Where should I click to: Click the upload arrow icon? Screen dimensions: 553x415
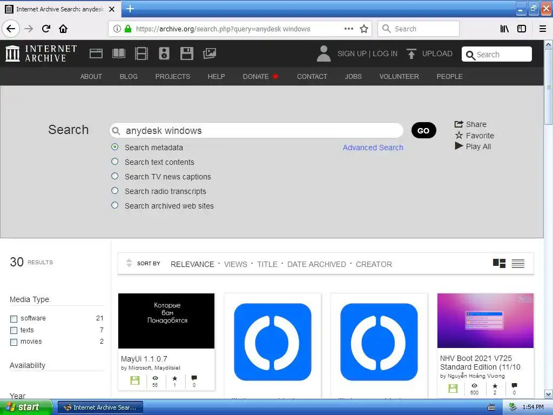coord(411,53)
